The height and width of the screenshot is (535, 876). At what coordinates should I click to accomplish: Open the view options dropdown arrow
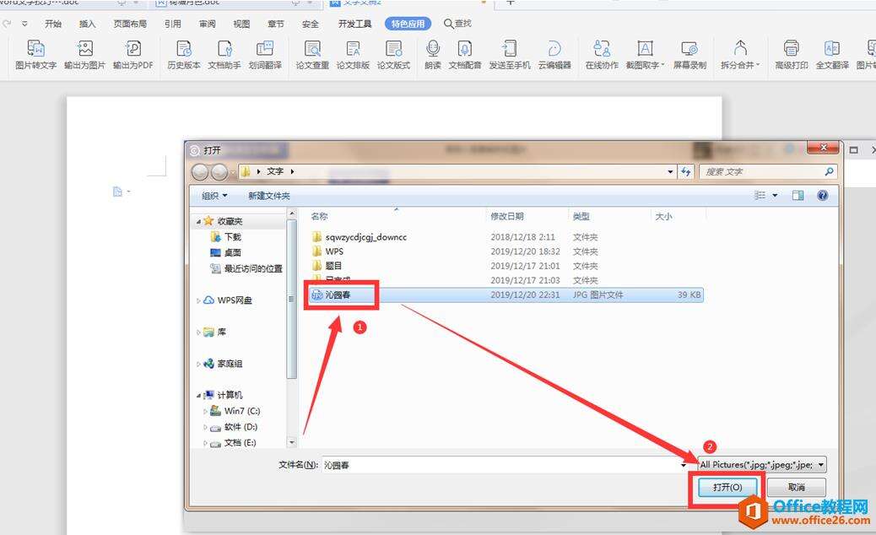[x=775, y=196]
